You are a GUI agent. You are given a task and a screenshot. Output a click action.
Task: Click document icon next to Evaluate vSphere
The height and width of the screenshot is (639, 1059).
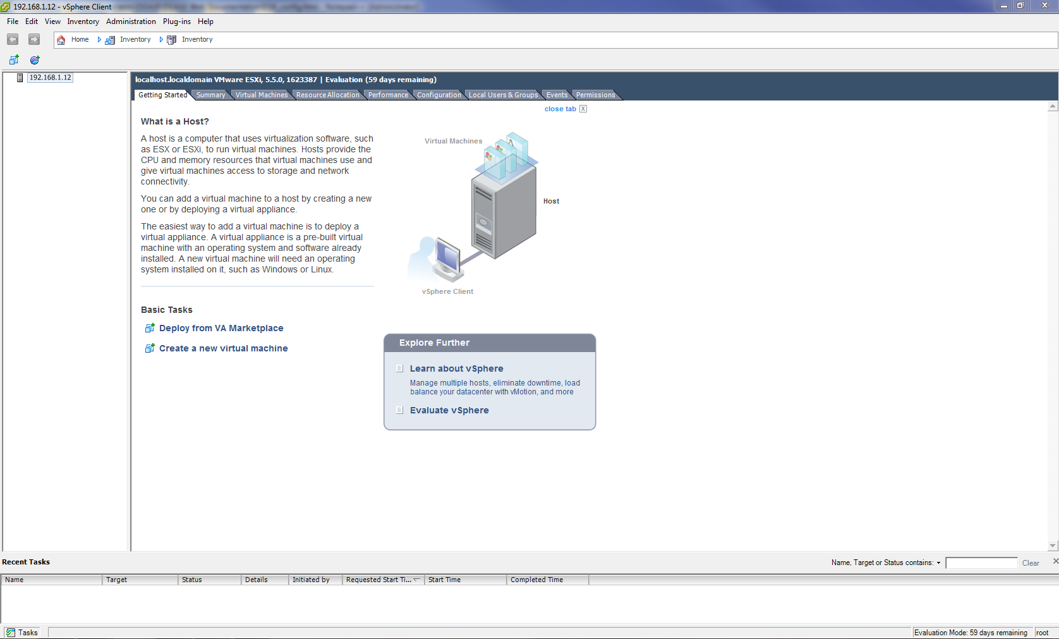pyautogui.click(x=399, y=410)
